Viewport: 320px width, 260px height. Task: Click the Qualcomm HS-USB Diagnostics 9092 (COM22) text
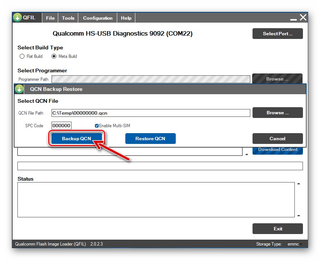122,33
